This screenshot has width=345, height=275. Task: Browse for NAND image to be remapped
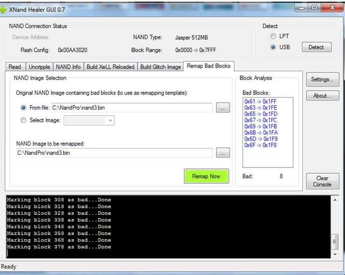click(x=223, y=153)
